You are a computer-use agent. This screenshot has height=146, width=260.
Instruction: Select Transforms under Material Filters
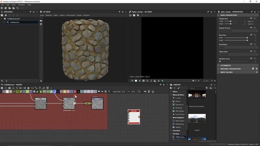coord(179,105)
